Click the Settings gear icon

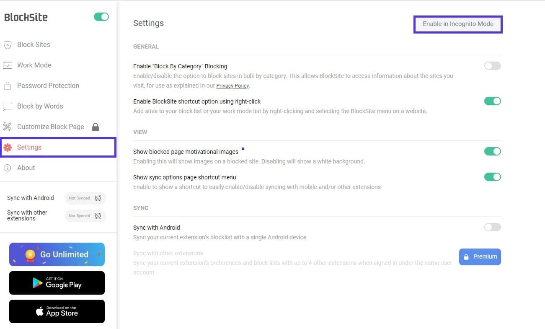pos(7,147)
